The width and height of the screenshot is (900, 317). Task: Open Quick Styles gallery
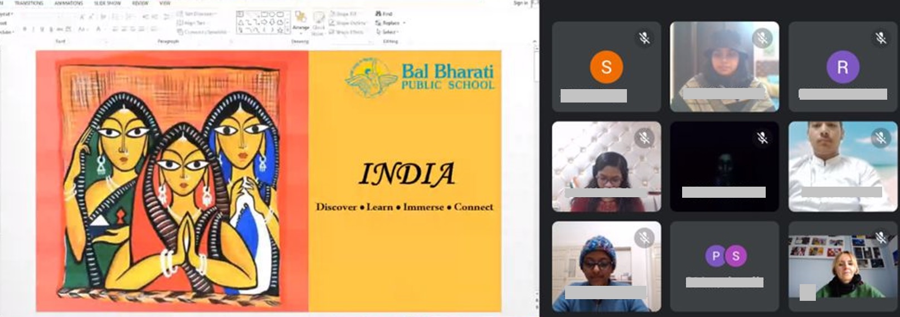coord(318,23)
